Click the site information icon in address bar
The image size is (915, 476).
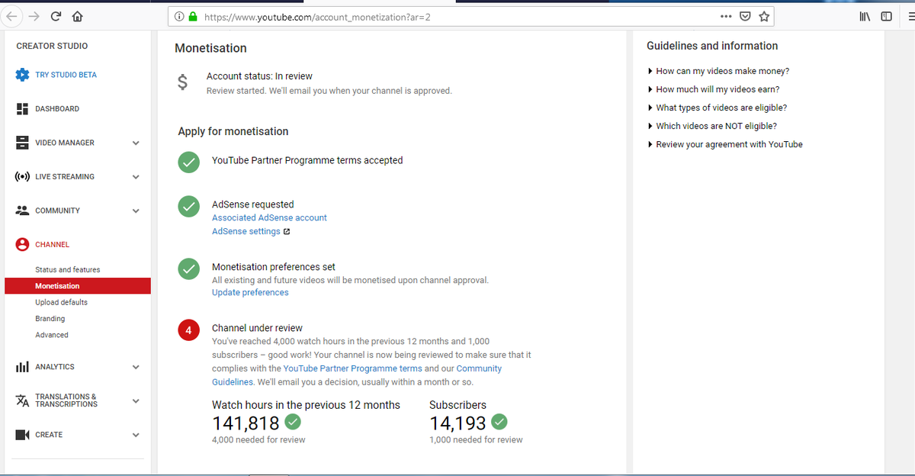pos(178,16)
